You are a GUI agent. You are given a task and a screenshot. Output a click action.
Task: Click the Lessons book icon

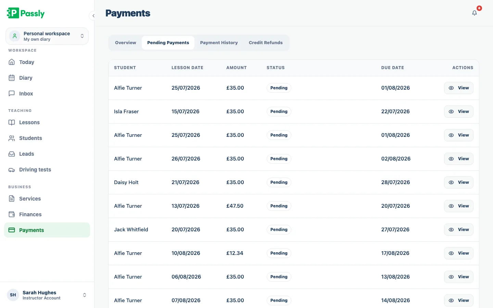point(12,122)
